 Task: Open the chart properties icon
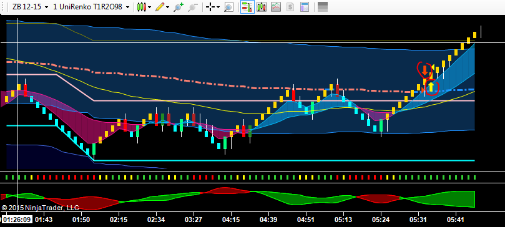click(305, 7)
